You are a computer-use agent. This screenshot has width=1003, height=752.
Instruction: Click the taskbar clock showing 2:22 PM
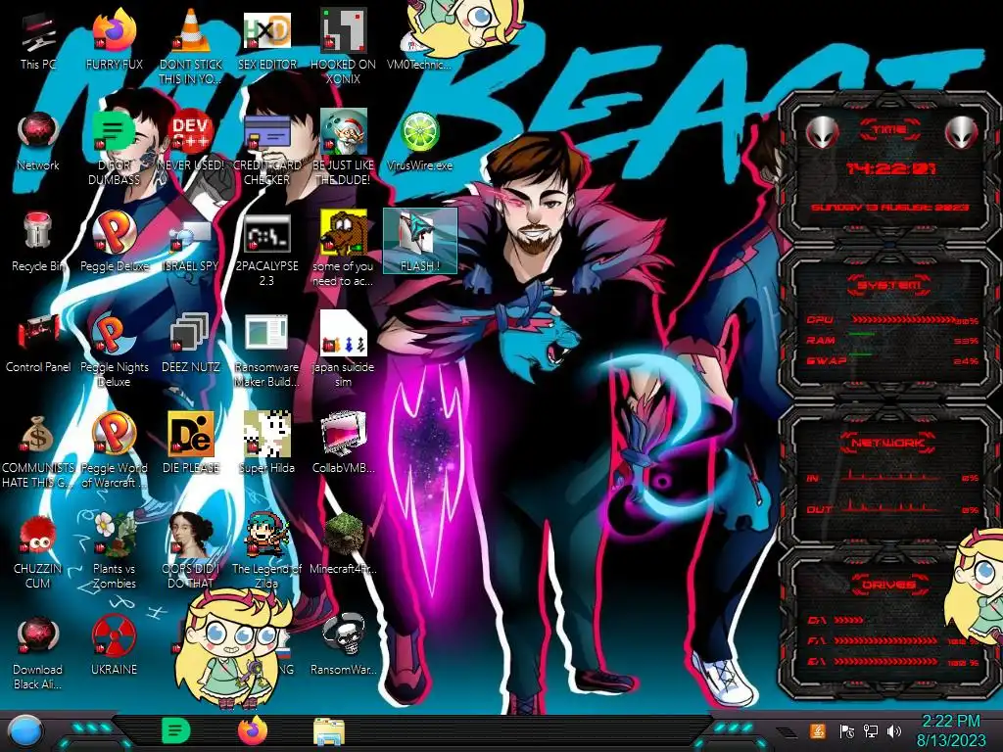point(950,730)
